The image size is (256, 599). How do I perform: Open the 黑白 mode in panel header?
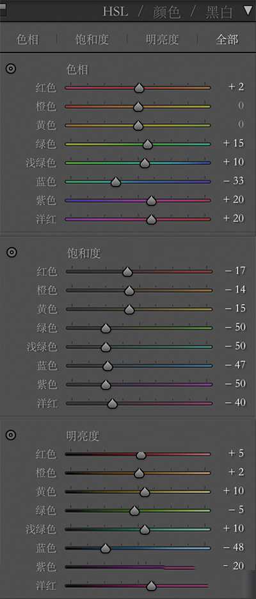pos(219,12)
